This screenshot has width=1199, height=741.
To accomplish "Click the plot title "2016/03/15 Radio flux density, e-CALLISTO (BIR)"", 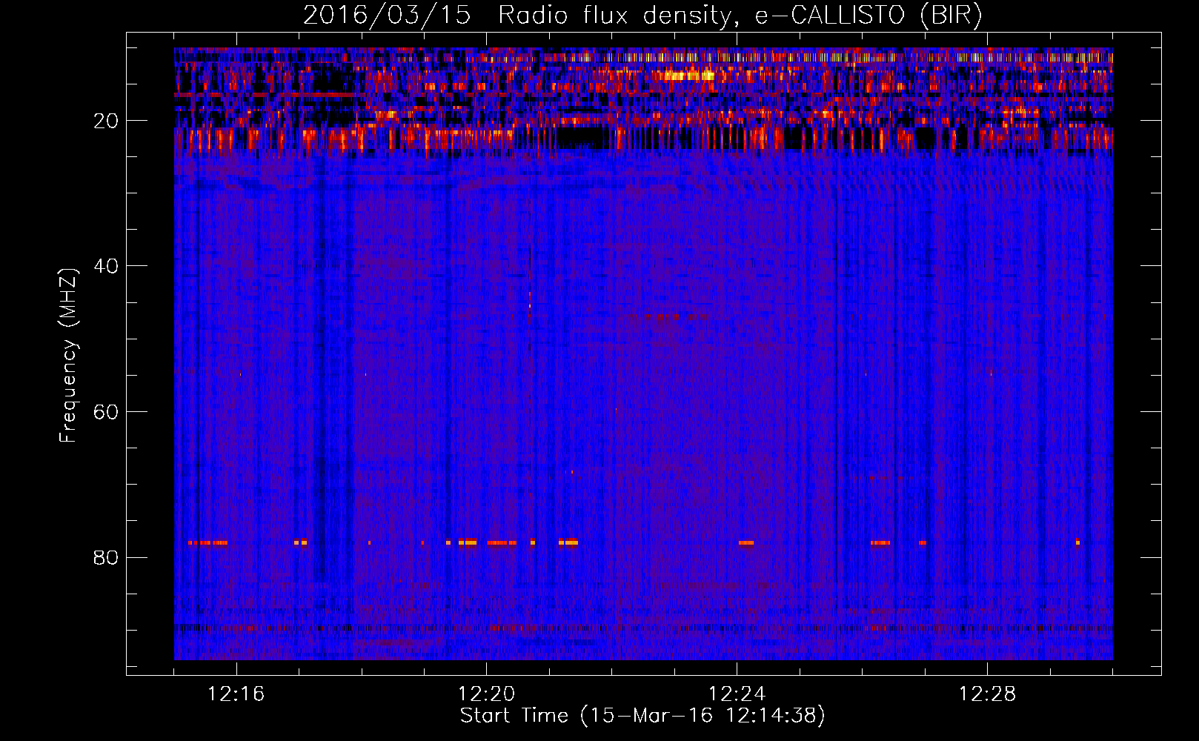I will [642, 16].
